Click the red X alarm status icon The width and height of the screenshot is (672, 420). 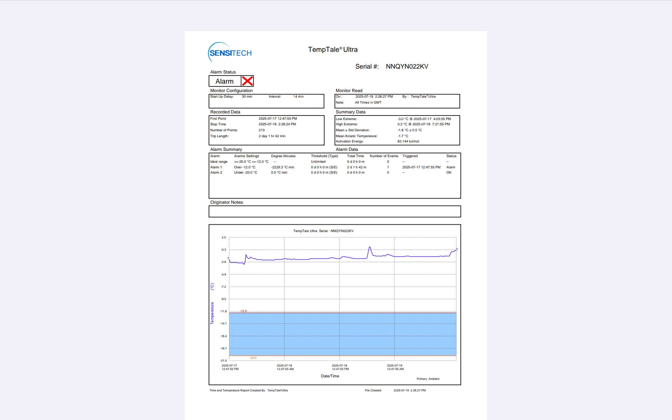pos(247,81)
